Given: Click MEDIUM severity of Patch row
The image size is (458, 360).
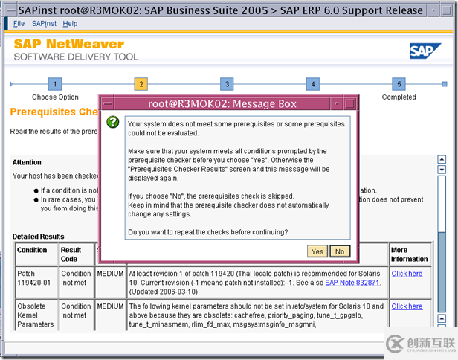Looking at the screenshot, I should pyautogui.click(x=110, y=274).
